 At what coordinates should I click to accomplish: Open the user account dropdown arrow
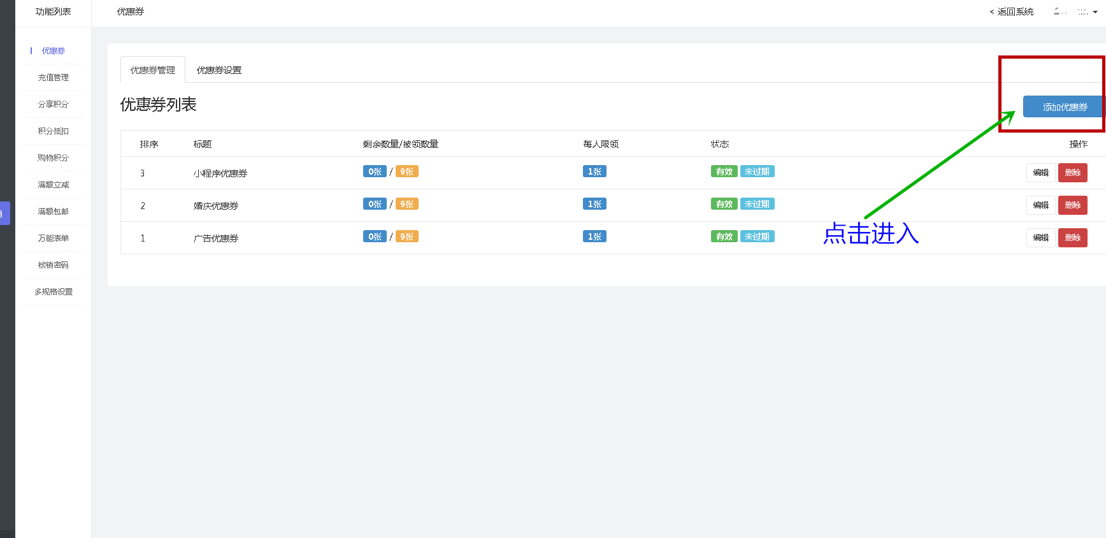click(x=1095, y=12)
